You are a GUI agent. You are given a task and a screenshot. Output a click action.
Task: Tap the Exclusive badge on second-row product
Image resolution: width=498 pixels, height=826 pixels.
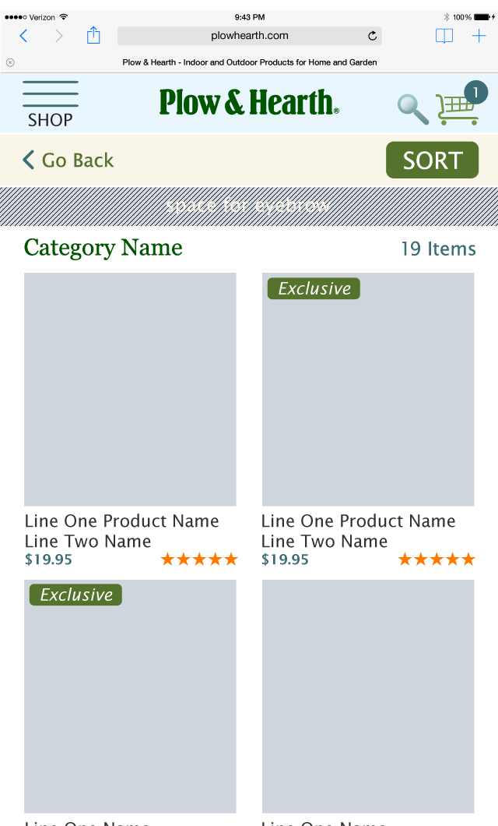[75, 595]
